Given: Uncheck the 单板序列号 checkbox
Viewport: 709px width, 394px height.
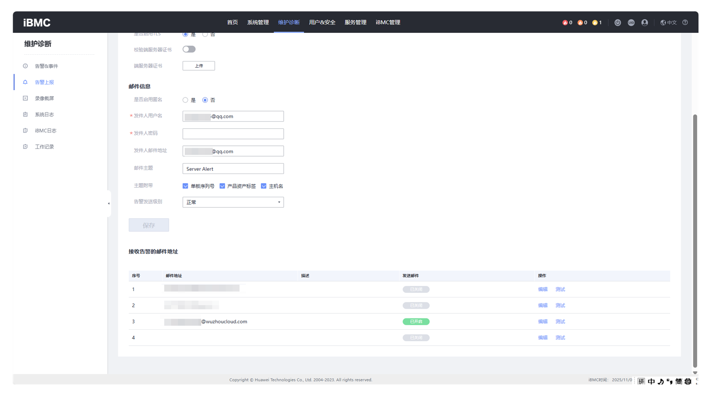Looking at the screenshot, I should (185, 186).
